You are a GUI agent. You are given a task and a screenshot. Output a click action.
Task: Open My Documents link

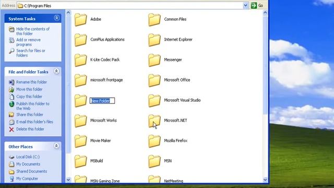[x=28, y=164]
